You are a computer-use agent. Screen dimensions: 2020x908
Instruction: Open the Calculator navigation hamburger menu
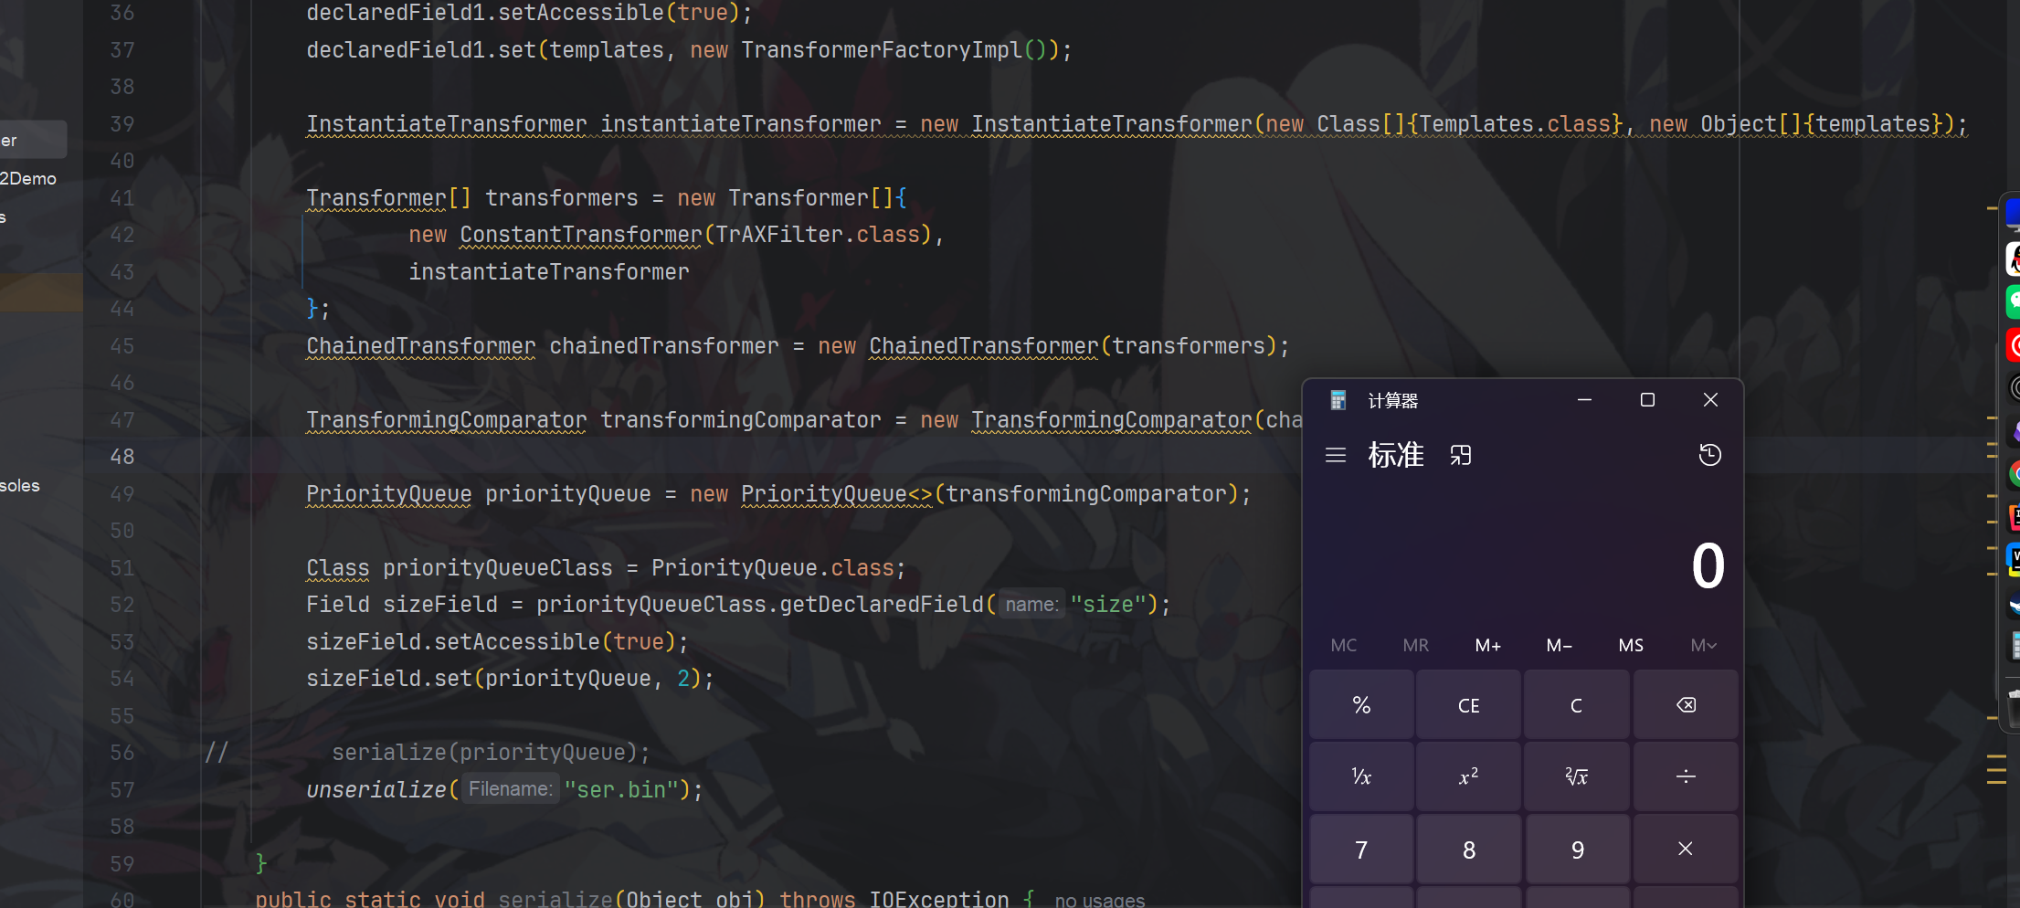[1335, 454]
